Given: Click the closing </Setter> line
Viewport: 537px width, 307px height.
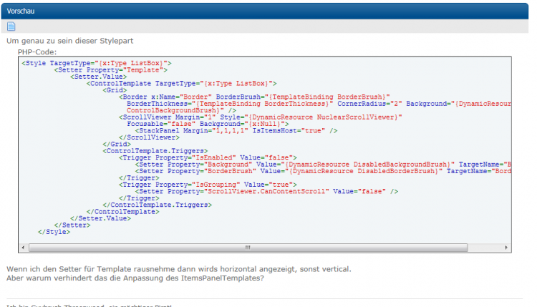Looking at the screenshot, I should (x=72, y=225).
